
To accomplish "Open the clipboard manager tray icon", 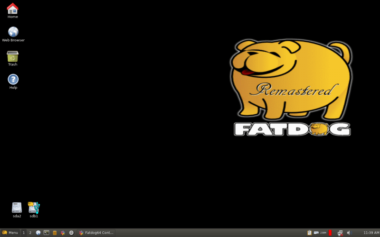I will coord(309,233).
